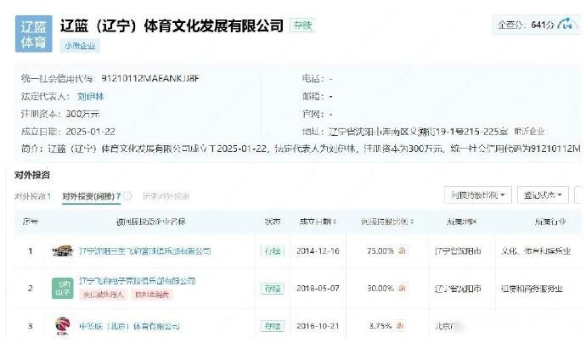Screen dimensions: 586x343
Task: Click the 辽宁省沈阳市 region cell in row 1
Action: (x=458, y=251)
